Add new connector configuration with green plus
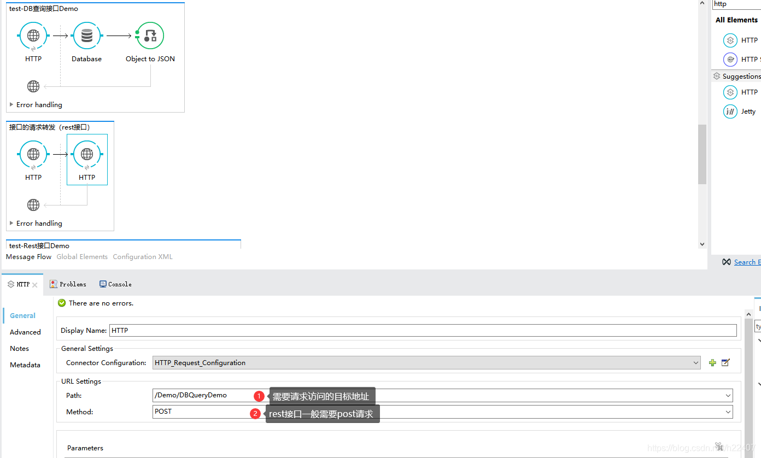This screenshot has width=761, height=458. click(x=712, y=362)
